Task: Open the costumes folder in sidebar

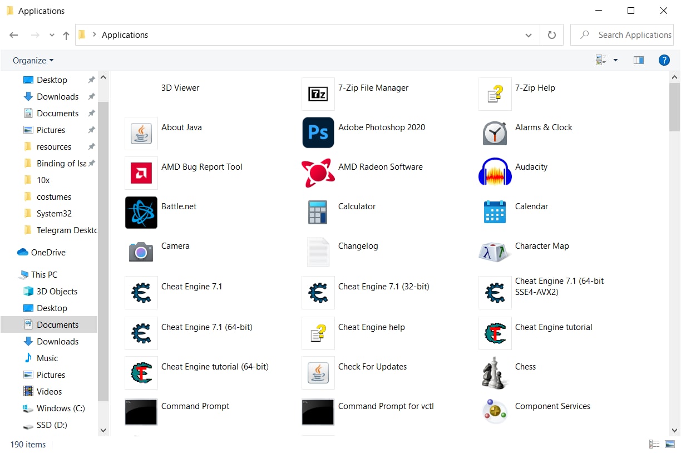Action: click(55, 197)
